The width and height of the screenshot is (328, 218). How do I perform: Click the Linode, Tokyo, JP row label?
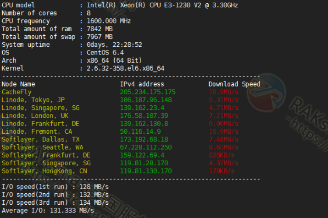click(x=33, y=100)
